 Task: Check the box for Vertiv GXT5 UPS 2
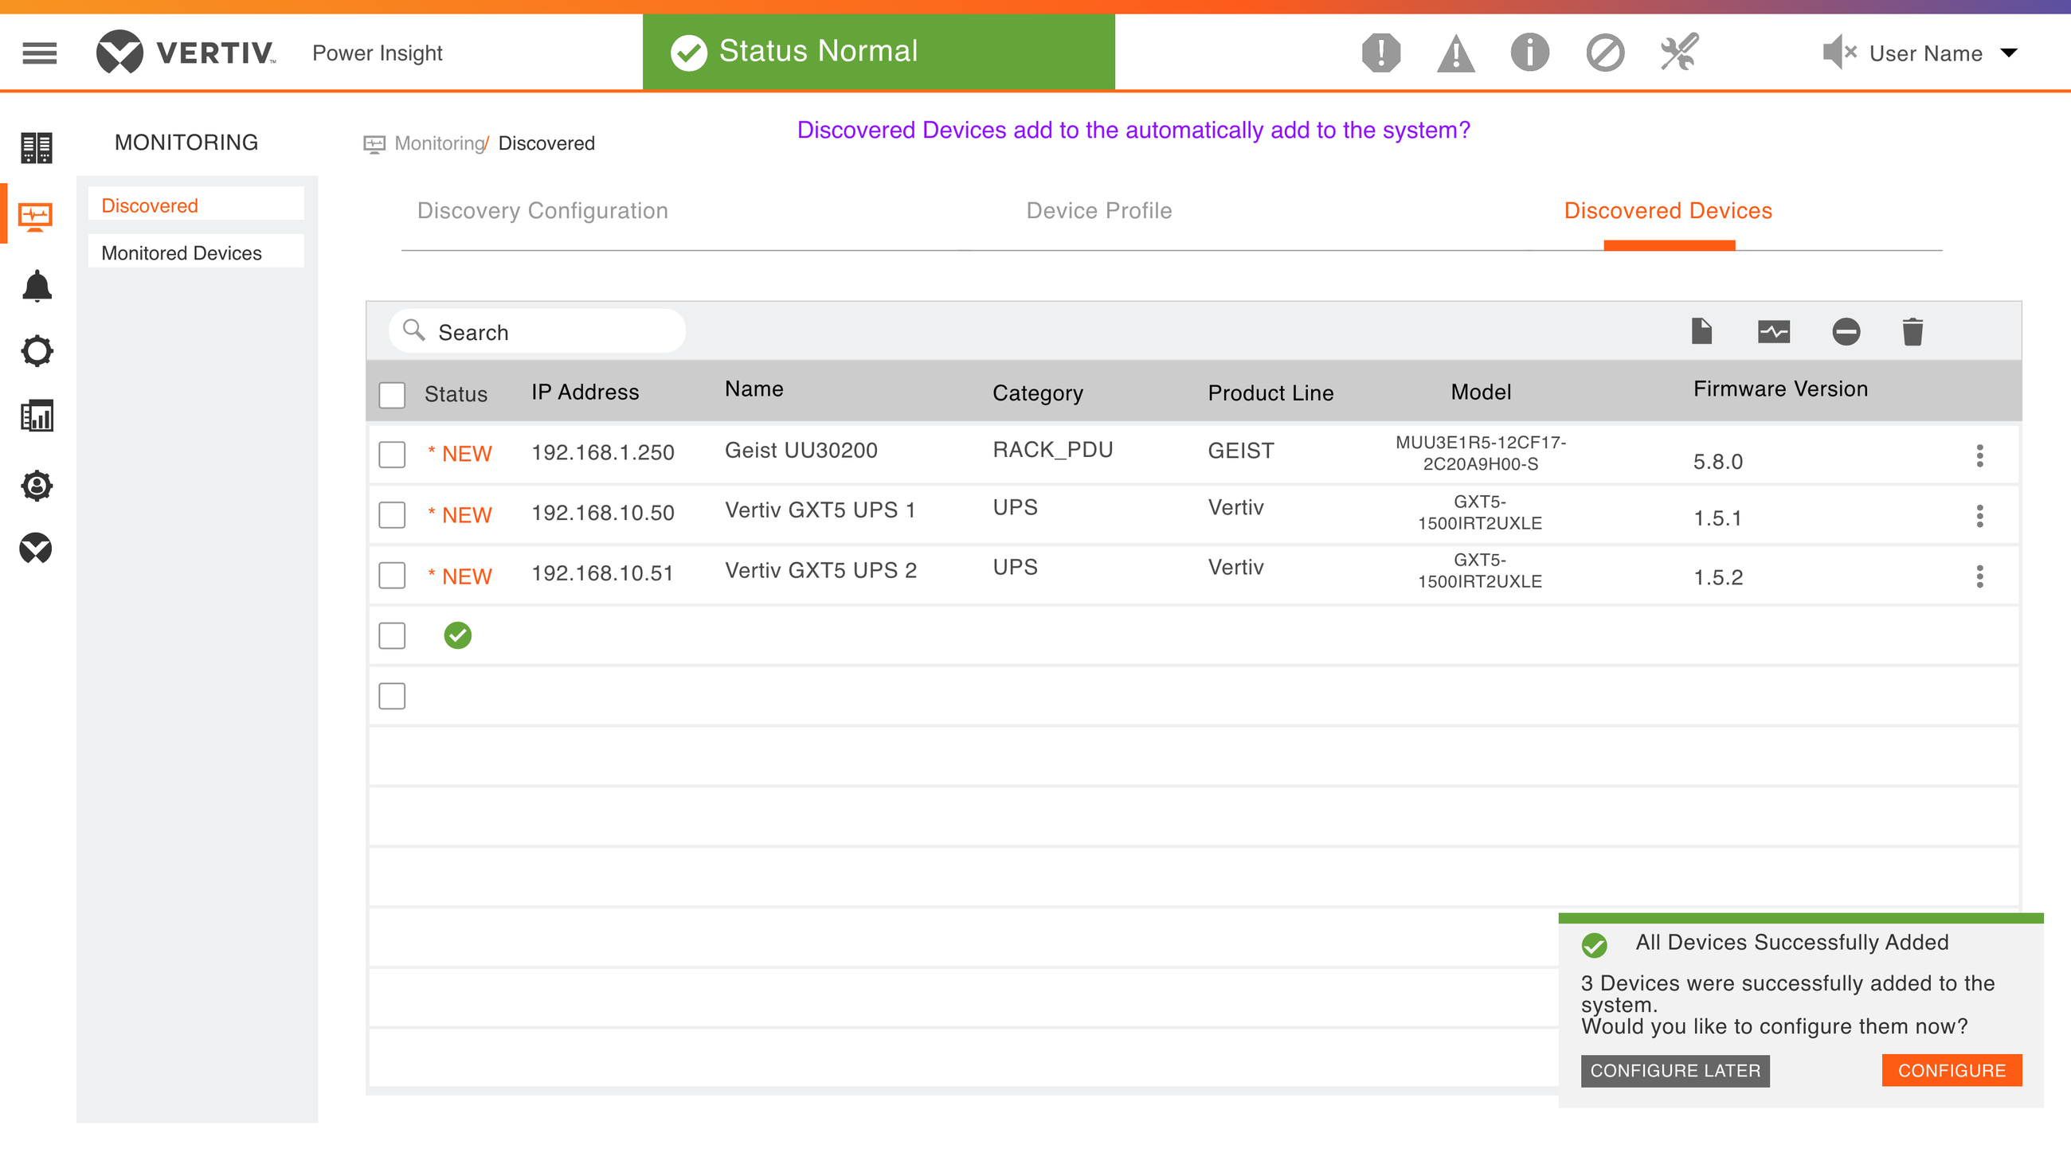pos(393,575)
